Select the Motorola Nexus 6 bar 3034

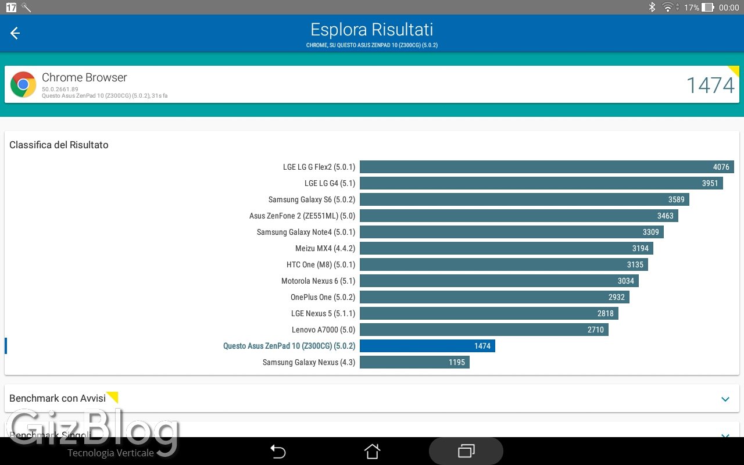499,281
